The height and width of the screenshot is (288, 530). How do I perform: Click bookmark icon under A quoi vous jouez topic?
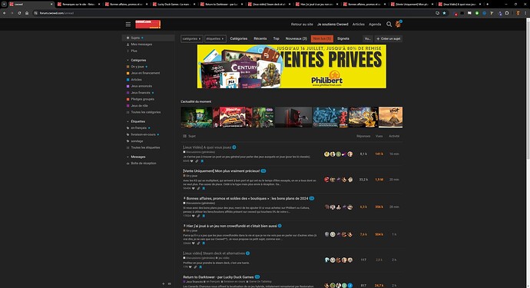pos(202,161)
